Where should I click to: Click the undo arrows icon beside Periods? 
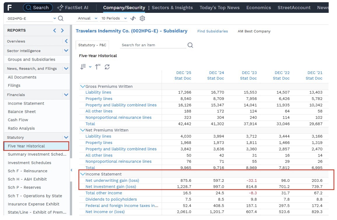(x=133, y=18)
